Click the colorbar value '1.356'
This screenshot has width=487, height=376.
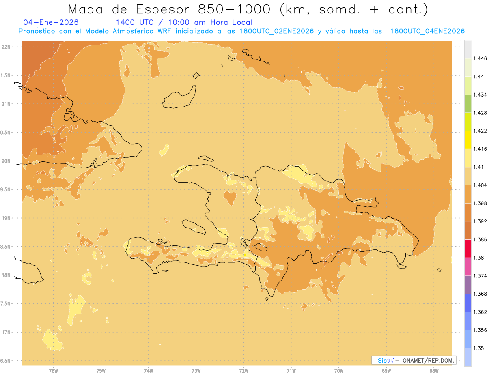click(x=481, y=330)
